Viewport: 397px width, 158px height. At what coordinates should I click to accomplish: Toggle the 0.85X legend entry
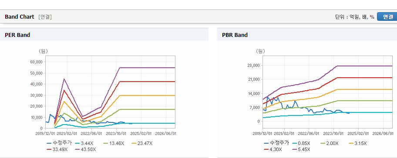pyautogui.click(x=302, y=143)
